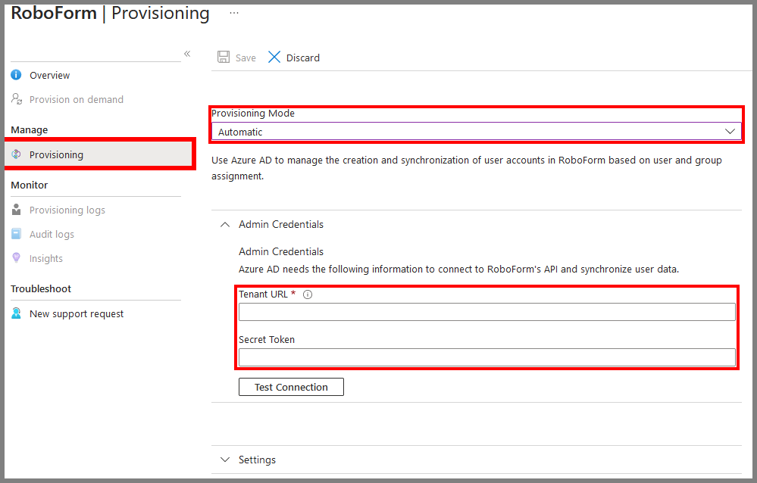
Task: Click the Provisioning sync icon in sidebar
Action: (16, 154)
